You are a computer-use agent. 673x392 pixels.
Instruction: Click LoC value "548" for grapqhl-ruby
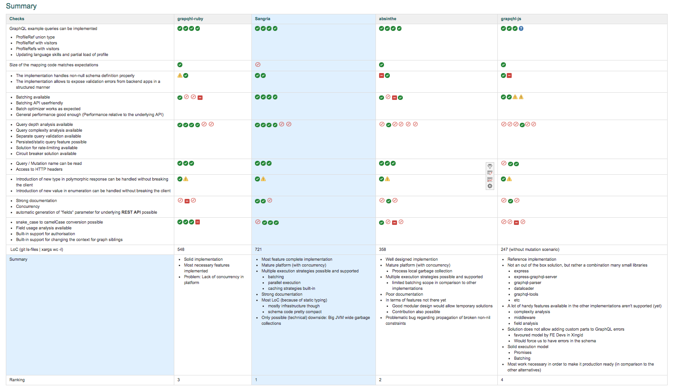coord(181,250)
